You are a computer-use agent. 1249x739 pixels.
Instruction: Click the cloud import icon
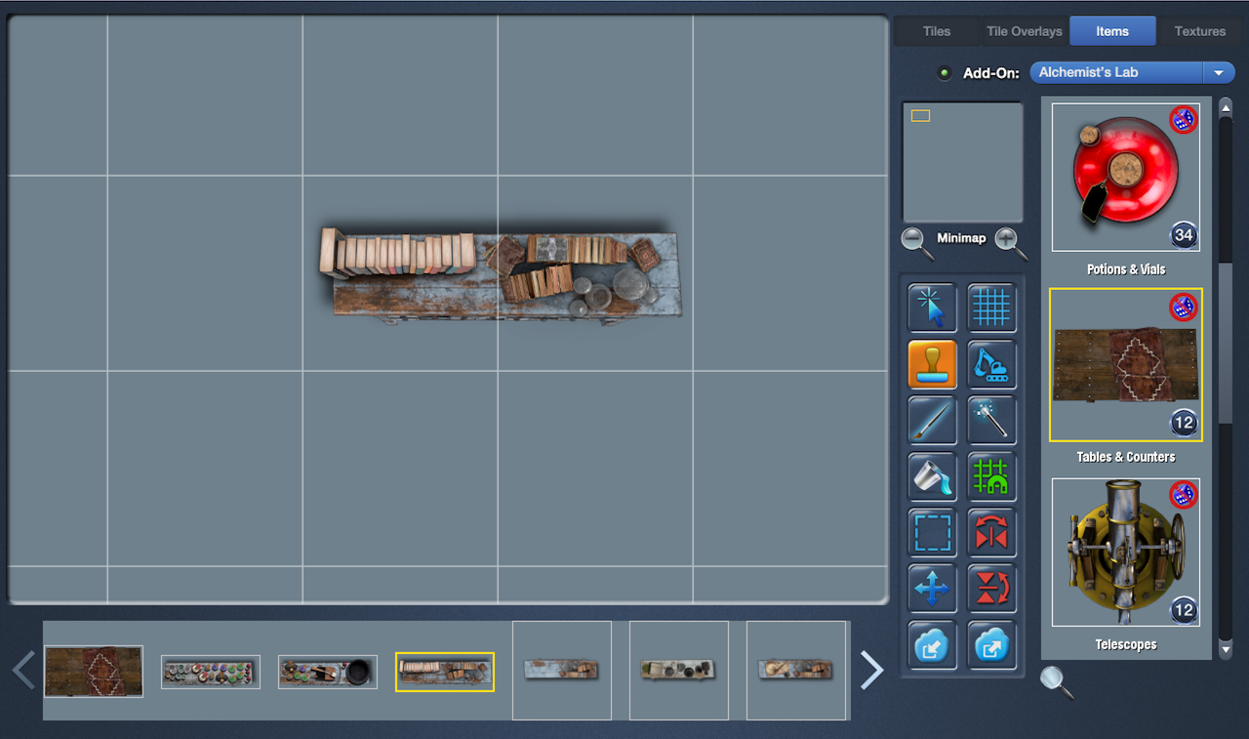(x=932, y=644)
